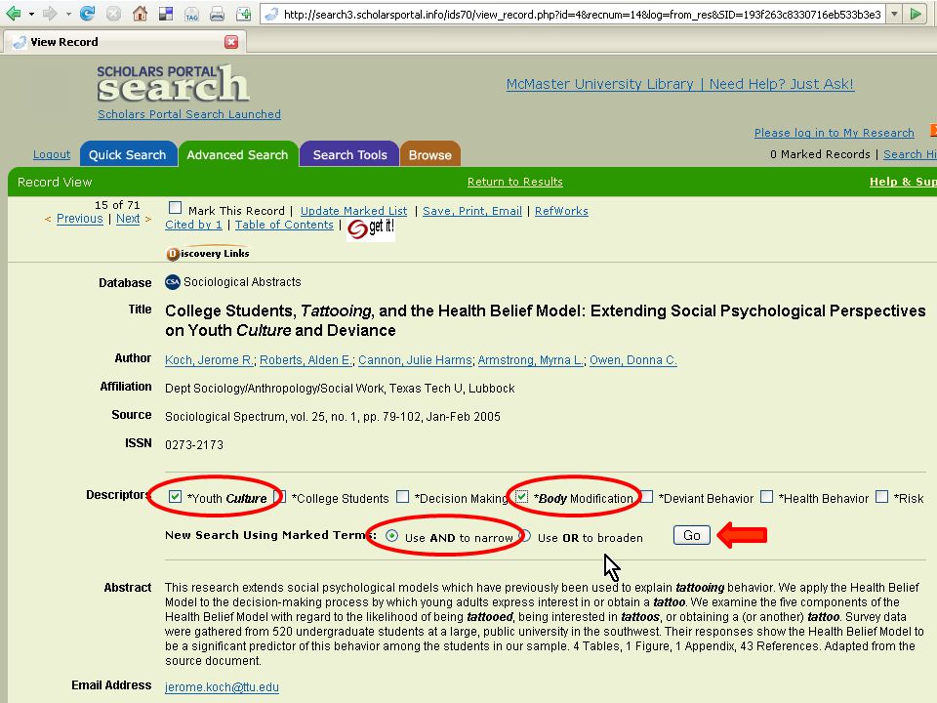Check the Risk descriptor checkbox

pos(881,496)
